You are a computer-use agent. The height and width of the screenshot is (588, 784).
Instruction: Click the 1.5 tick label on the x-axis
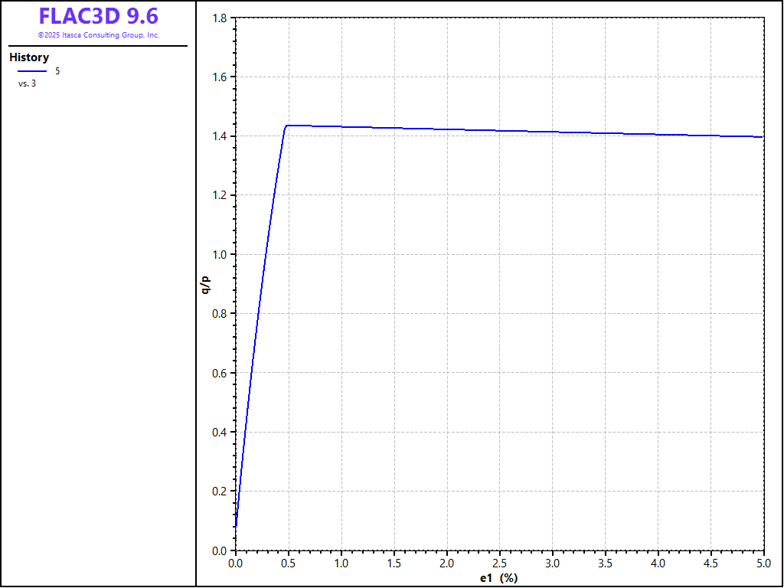(394, 563)
